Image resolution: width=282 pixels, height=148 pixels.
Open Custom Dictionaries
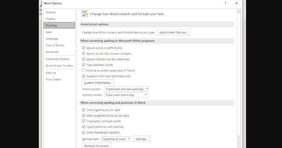pos(98,83)
